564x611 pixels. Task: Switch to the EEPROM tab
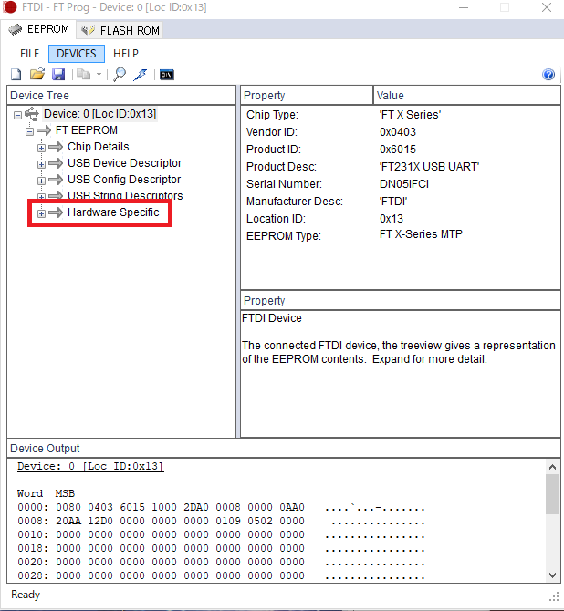pyautogui.click(x=38, y=29)
